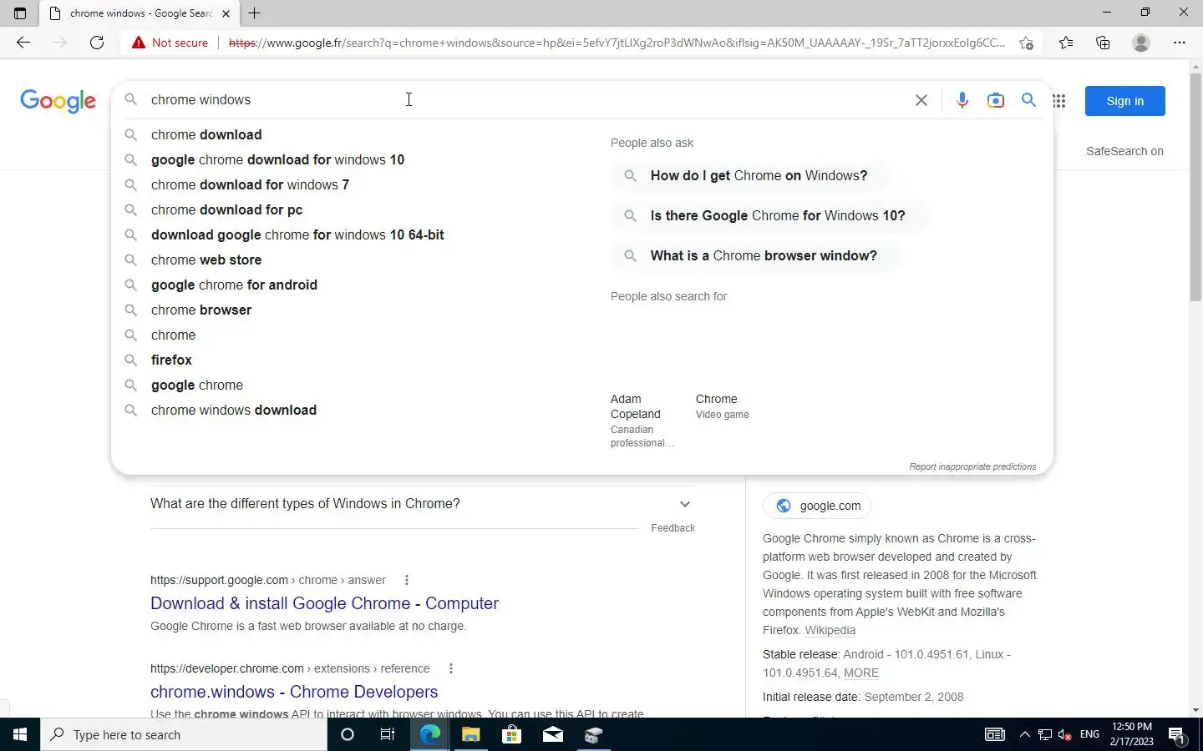Click the MORE link under Stable release
This screenshot has height=751, width=1203.
pyautogui.click(x=861, y=673)
